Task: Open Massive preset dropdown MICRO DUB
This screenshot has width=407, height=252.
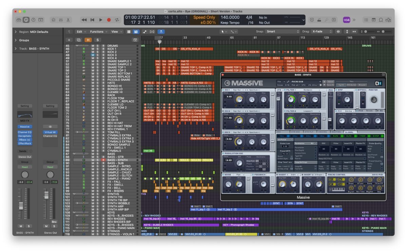Action: 306,82
